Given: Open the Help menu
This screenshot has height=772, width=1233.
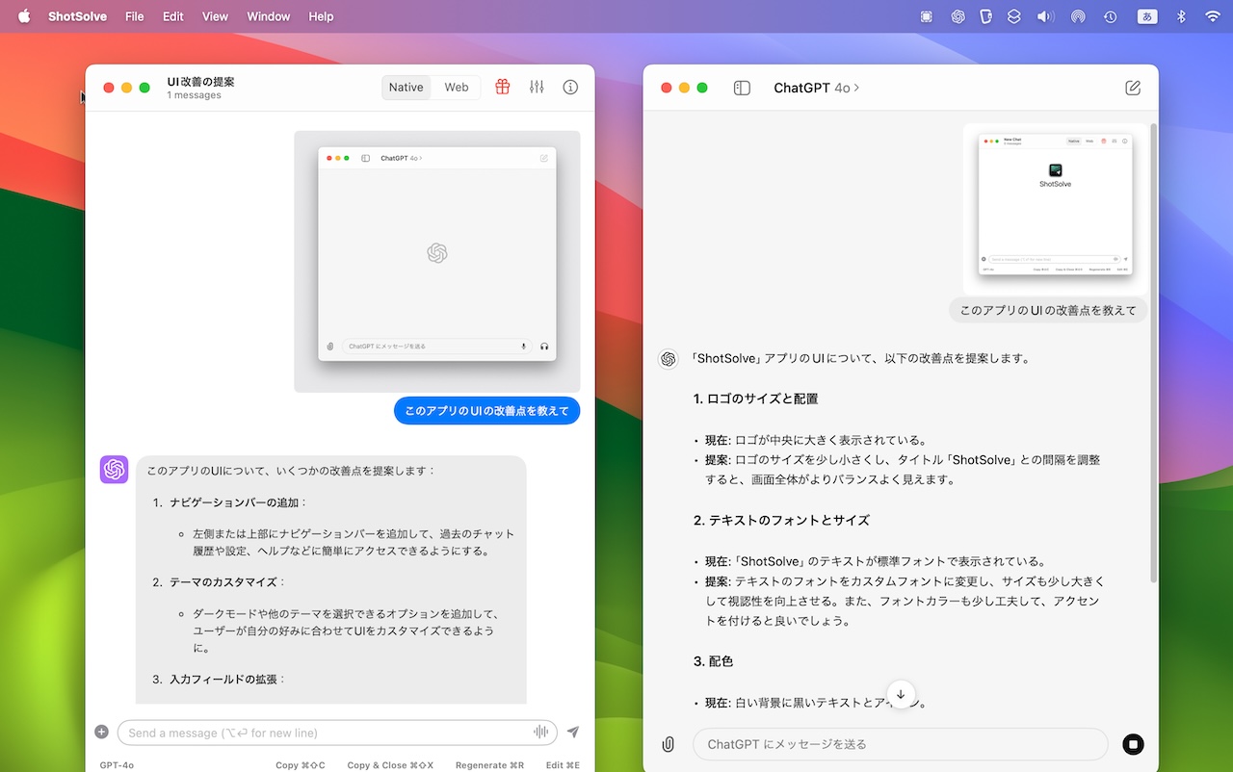Looking at the screenshot, I should pyautogui.click(x=321, y=16).
